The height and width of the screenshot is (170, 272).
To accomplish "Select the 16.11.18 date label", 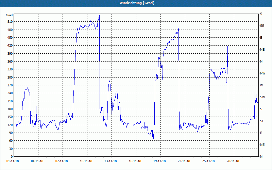I will [x=135, y=161].
